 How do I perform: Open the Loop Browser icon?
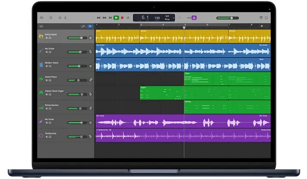[266, 18]
